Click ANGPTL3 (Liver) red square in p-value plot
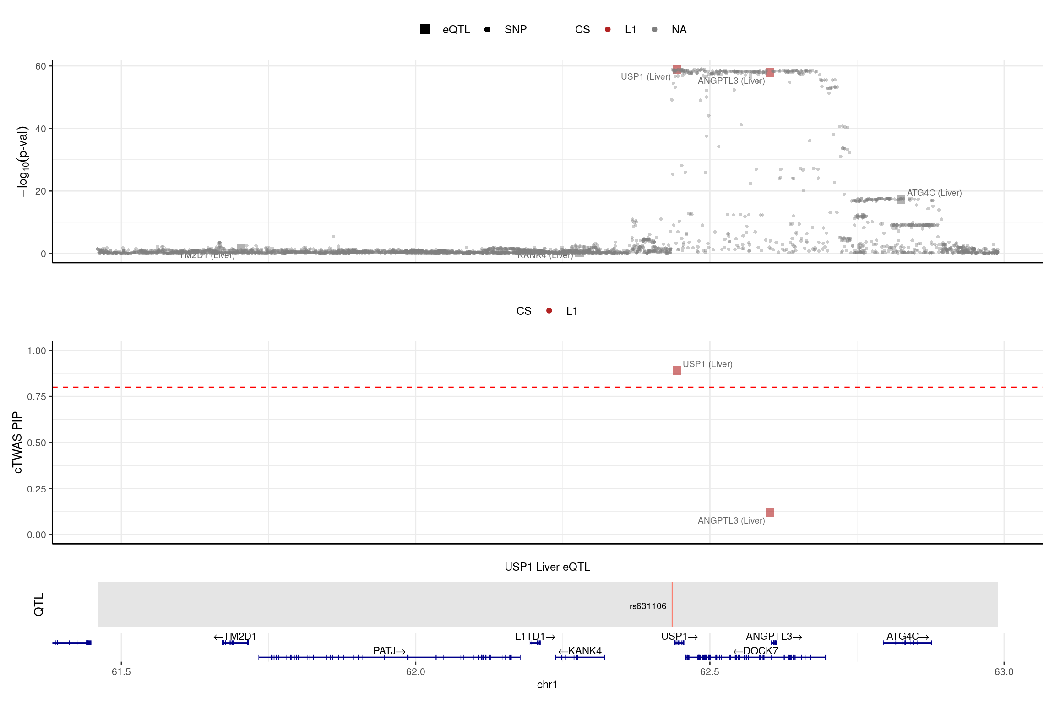Screen dimensions: 1055x703 coord(770,72)
